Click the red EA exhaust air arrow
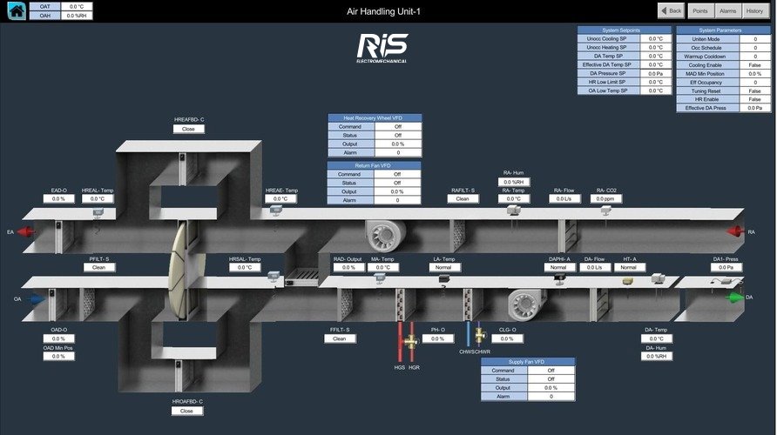The width and height of the screenshot is (777, 435). (26, 231)
